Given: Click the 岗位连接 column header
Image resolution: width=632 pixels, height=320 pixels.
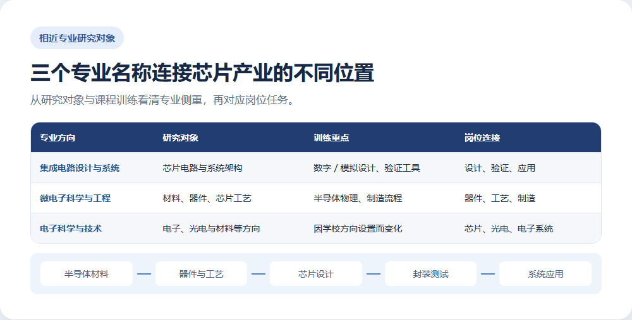Looking at the screenshot, I should [482, 138].
